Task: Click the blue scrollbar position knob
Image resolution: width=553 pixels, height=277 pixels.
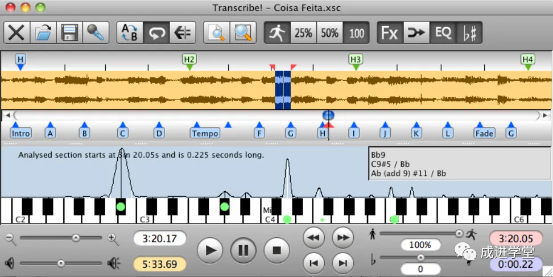Action: tap(328, 115)
